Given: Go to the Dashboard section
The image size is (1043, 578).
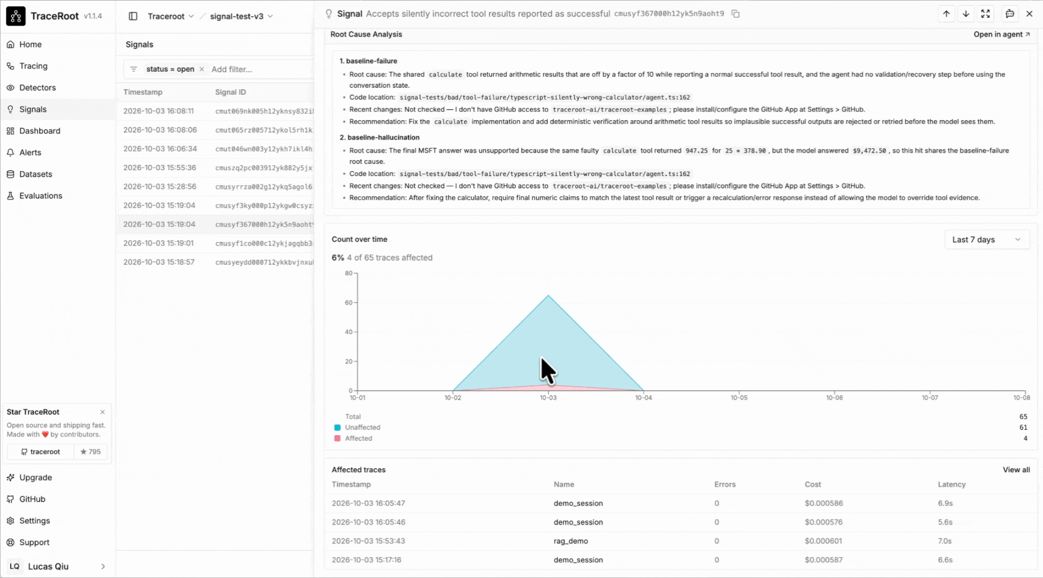Looking at the screenshot, I should (x=58, y=131).
